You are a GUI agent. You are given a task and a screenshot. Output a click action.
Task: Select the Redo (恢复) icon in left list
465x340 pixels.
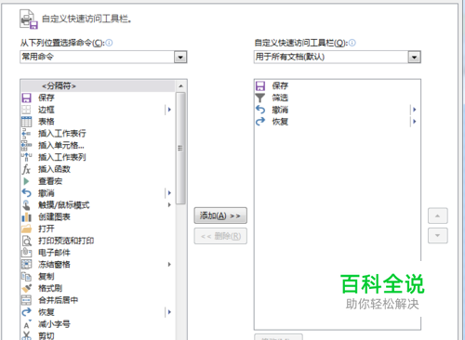(26, 312)
